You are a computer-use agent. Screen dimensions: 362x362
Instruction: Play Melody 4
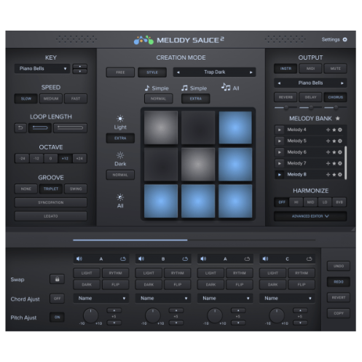coord(280,130)
